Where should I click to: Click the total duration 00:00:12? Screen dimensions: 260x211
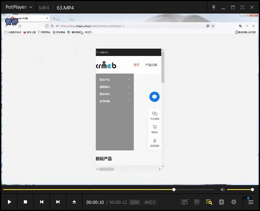[118, 202]
